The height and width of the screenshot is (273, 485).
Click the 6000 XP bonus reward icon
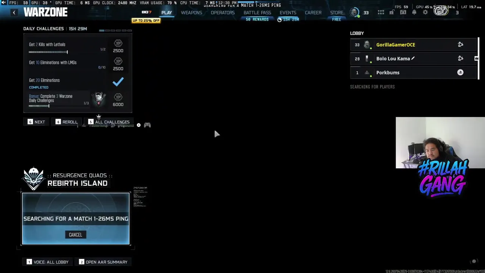tap(118, 97)
